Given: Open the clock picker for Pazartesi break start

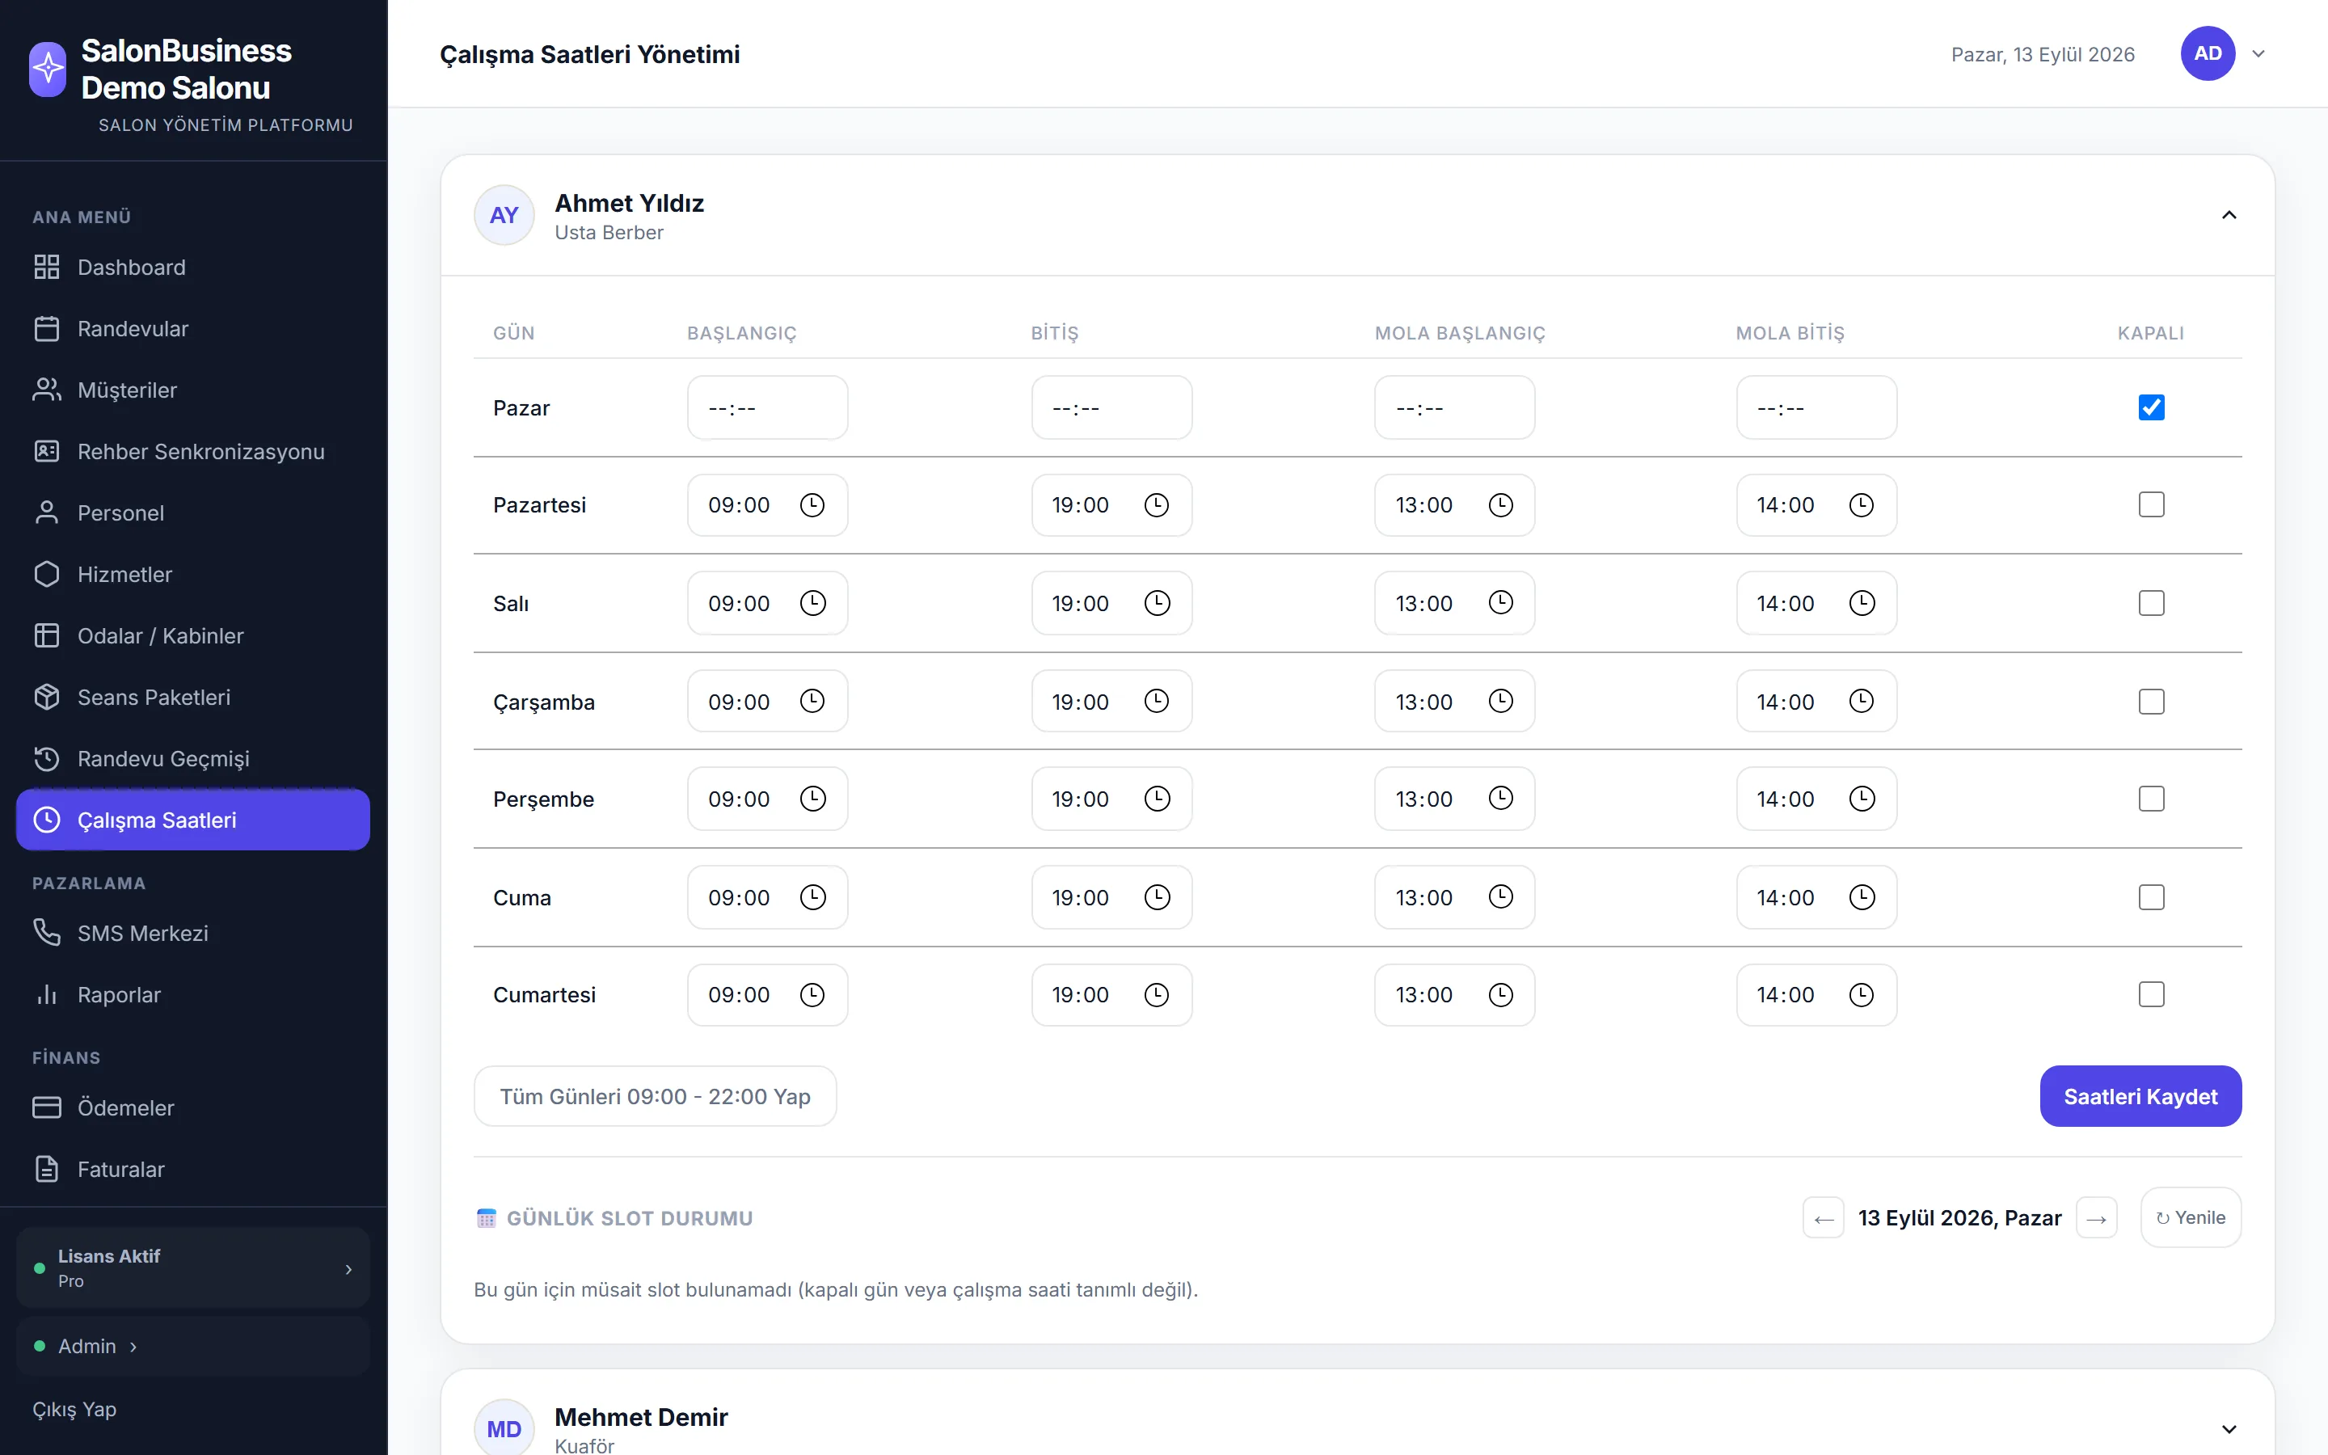Looking at the screenshot, I should 1501,505.
